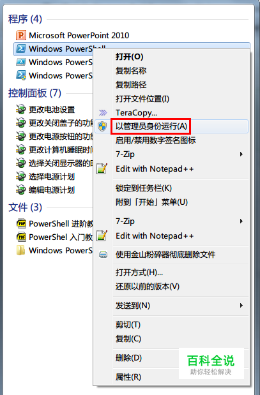Click the 控制面板 (7) group header

[x=34, y=93]
